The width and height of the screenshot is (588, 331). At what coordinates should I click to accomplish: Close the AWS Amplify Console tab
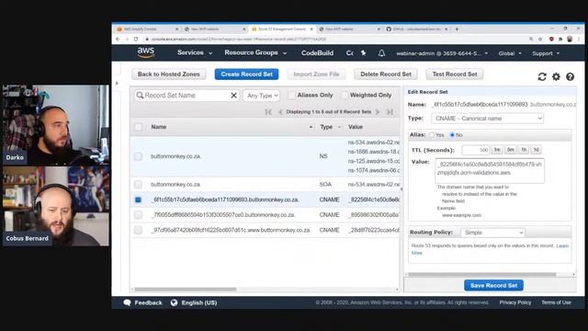177,29
